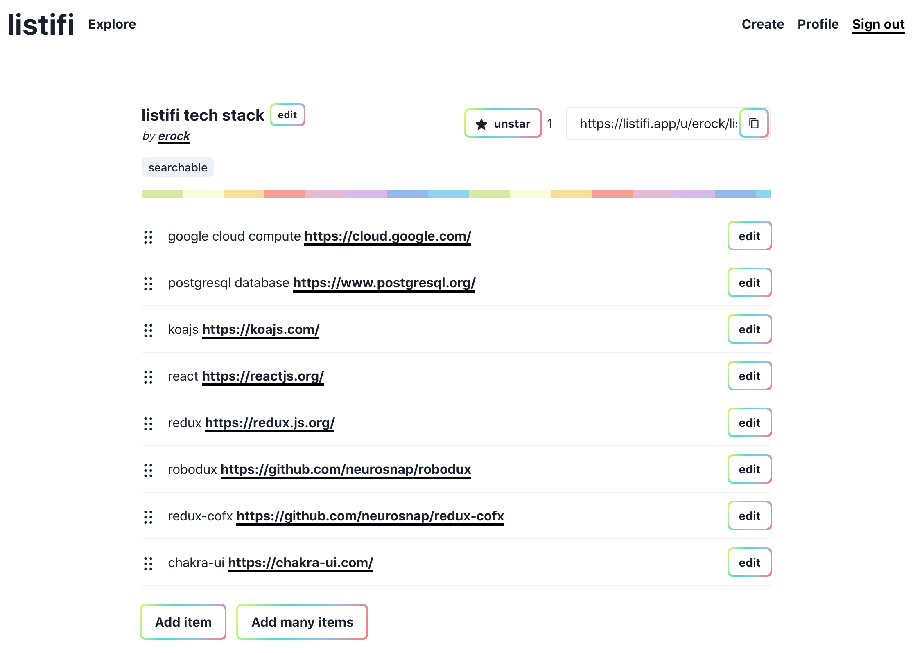Open the redux.js.org link
This screenshot has height=653, width=922.
click(x=270, y=423)
